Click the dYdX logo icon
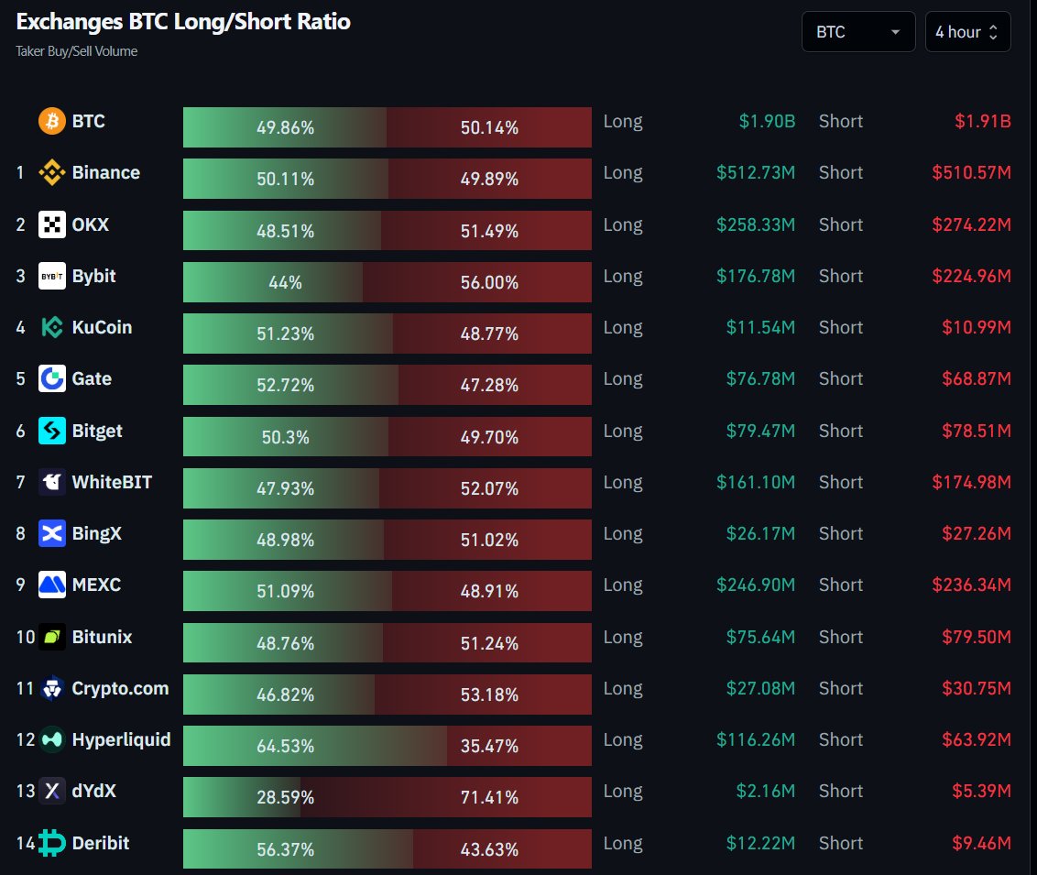This screenshot has height=875, width=1037. (x=51, y=791)
